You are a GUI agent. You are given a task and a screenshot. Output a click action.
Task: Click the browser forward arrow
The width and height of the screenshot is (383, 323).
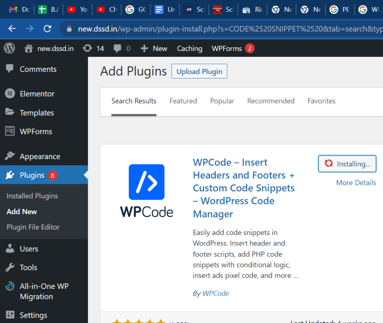coord(30,29)
